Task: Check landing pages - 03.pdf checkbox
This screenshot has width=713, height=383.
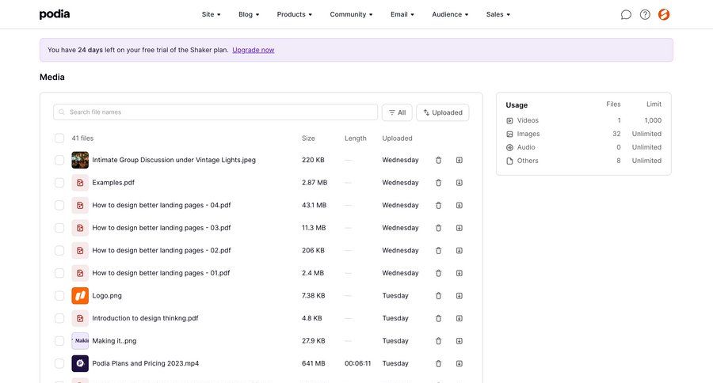Action: (59, 228)
